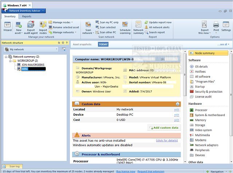Click Request trial extension link
This screenshot has width=233, height=173.
click(151, 172)
